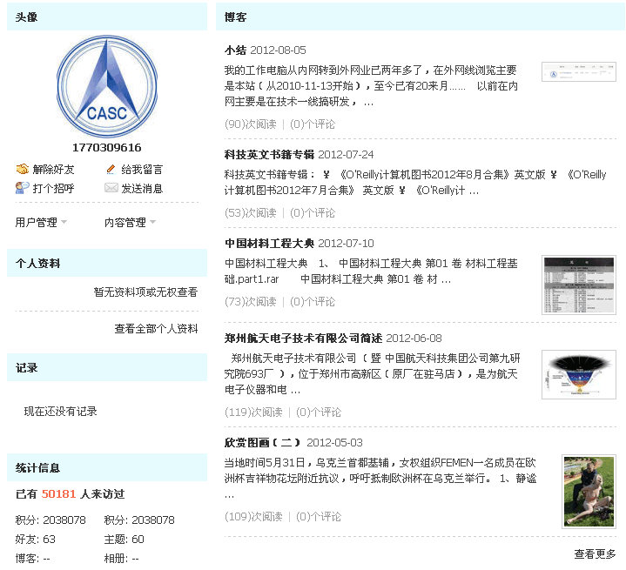Open the blog post titled 小结
626x570 pixels.
(236, 50)
